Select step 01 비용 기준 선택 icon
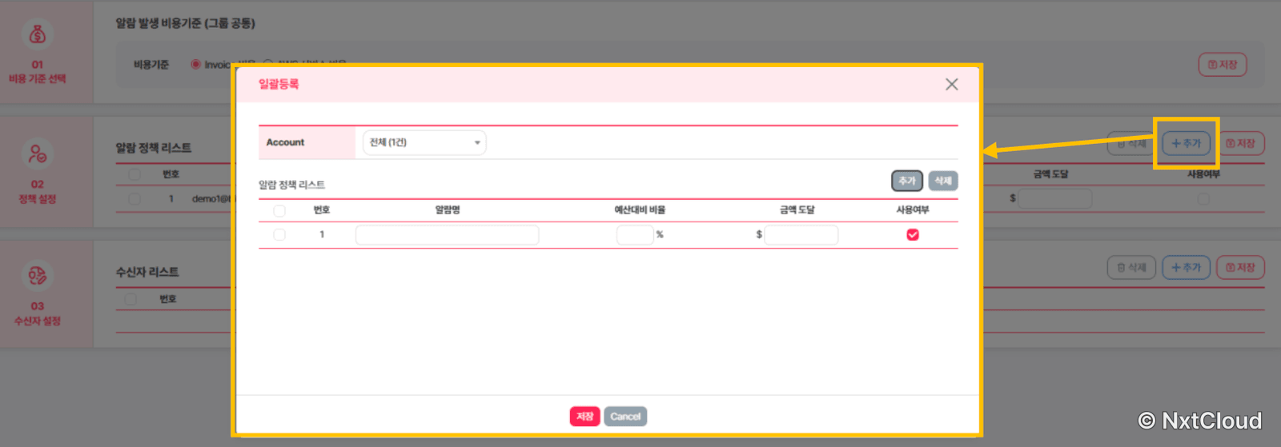 38,34
